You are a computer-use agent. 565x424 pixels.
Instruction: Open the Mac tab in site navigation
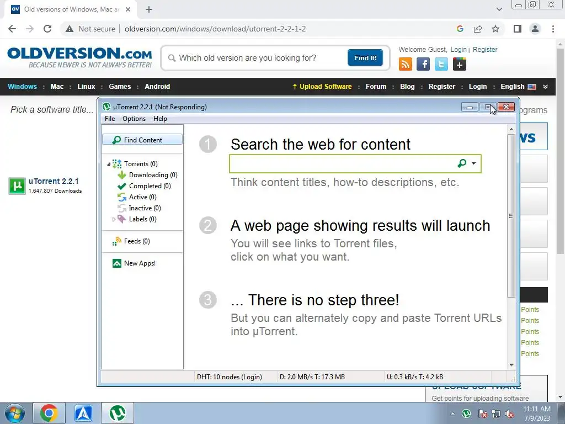click(57, 87)
